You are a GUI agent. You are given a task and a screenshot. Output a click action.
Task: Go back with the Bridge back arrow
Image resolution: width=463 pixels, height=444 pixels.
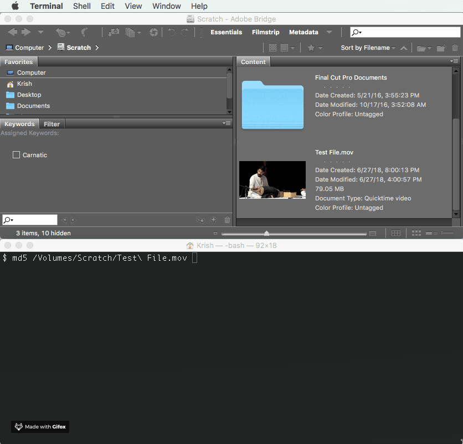(x=12, y=32)
